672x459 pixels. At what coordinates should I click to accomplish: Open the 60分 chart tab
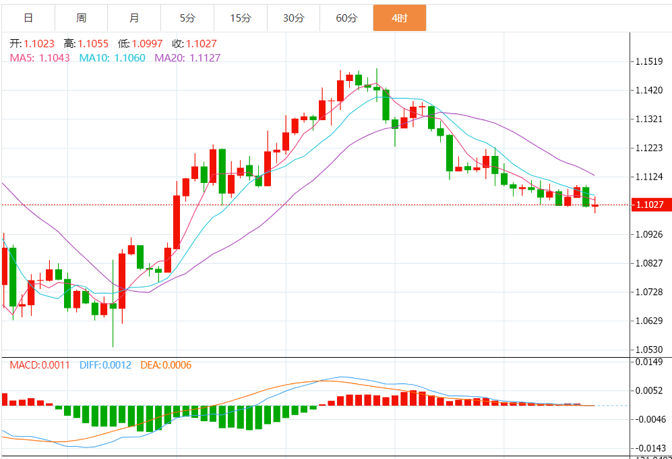pyautogui.click(x=346, y=18)
